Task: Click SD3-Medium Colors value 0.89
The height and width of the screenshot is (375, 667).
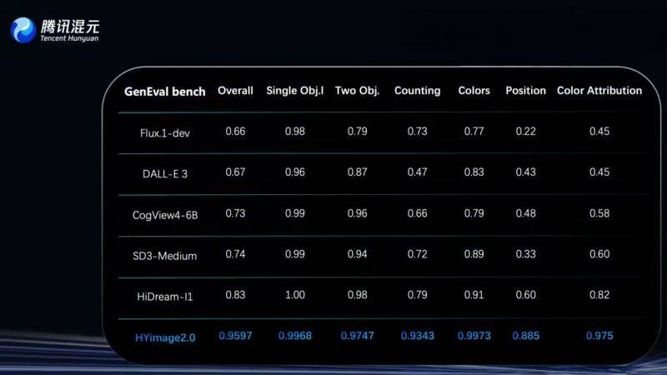Action: pyautogui.click(x=474, y=254)
